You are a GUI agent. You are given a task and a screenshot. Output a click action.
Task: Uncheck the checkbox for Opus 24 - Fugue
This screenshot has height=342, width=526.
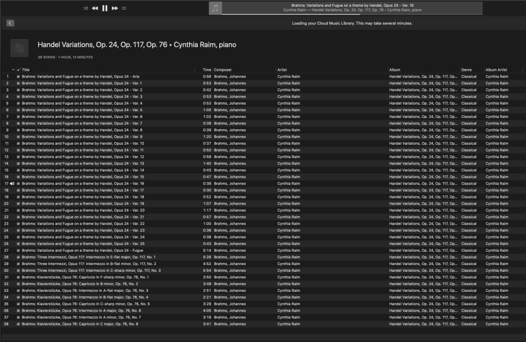pos(18,250)
